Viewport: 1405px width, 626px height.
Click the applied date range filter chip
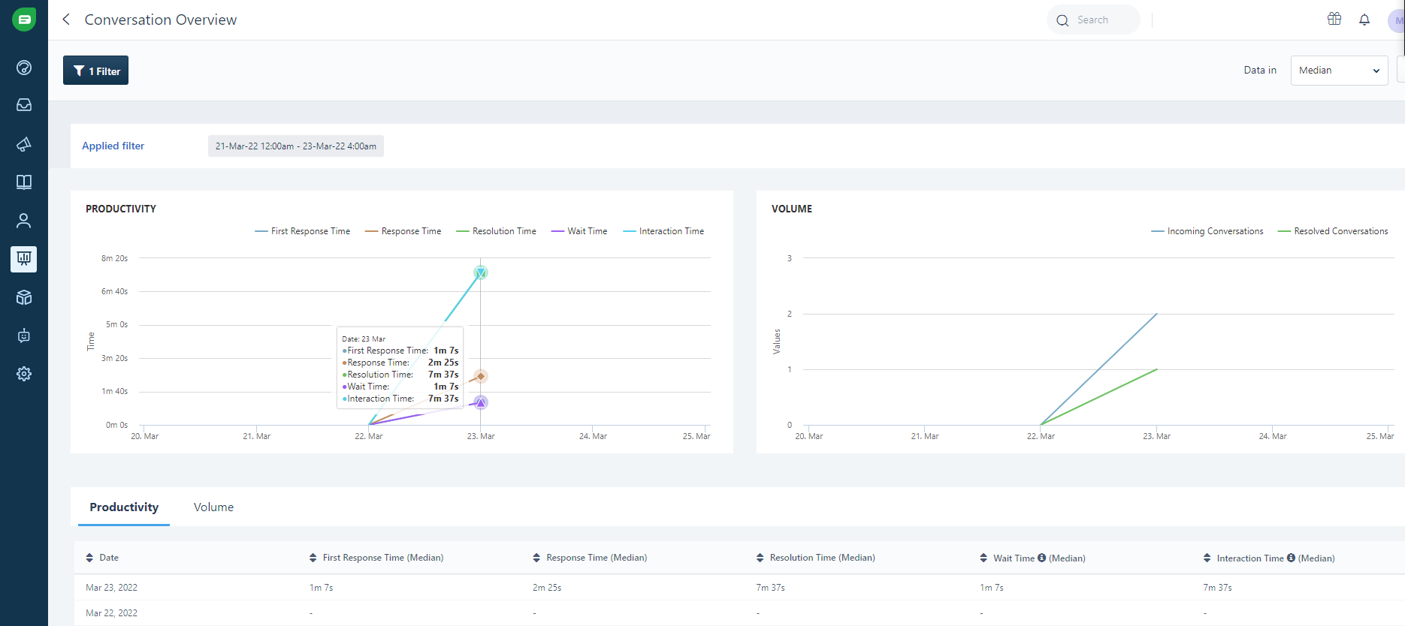(296, 146)
